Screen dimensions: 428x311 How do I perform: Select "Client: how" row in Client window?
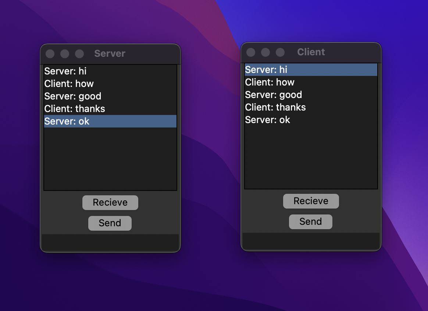(311, 82)
